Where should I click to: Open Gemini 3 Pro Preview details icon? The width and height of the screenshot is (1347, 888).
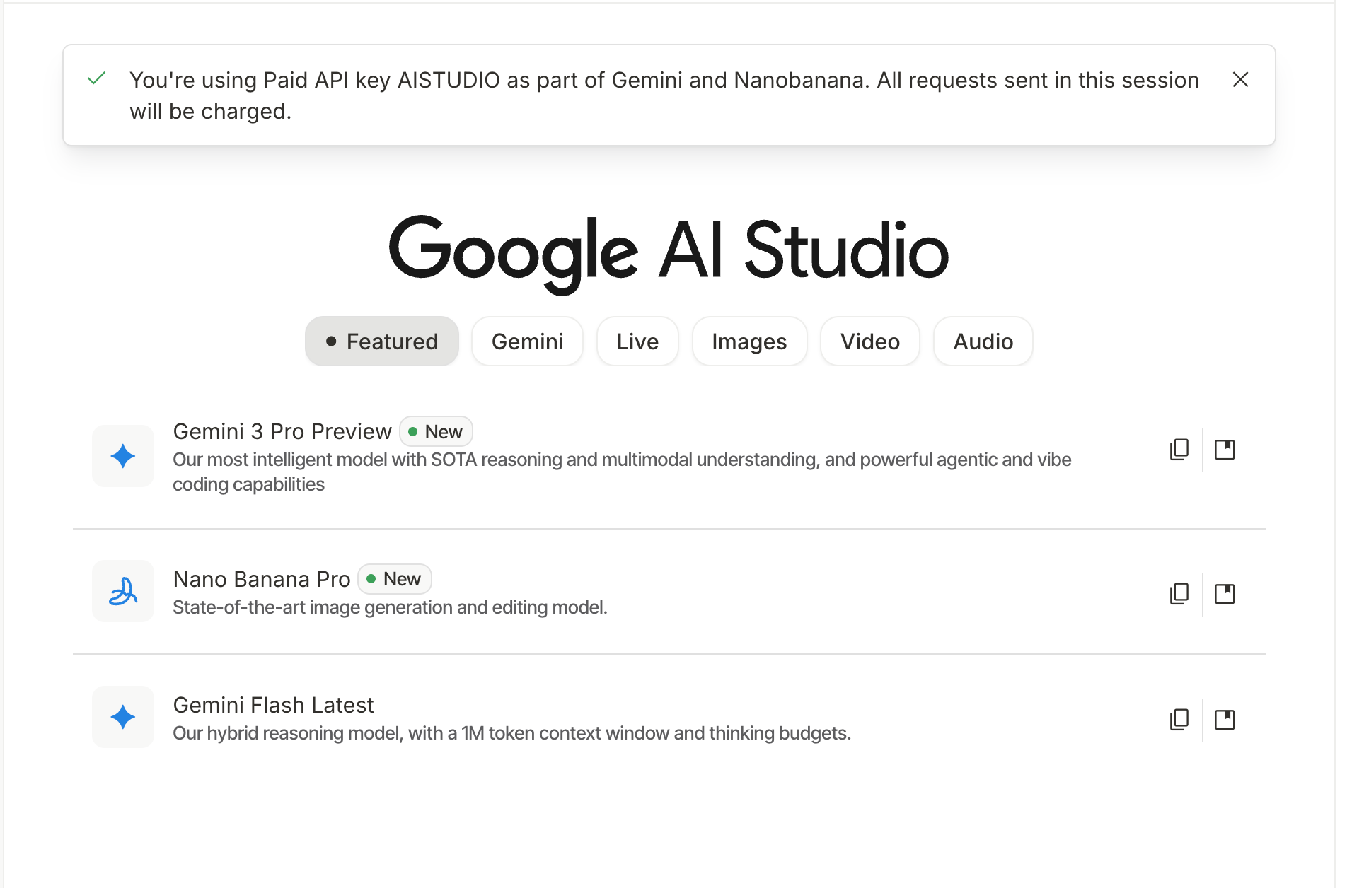(x=1225, y=450)
